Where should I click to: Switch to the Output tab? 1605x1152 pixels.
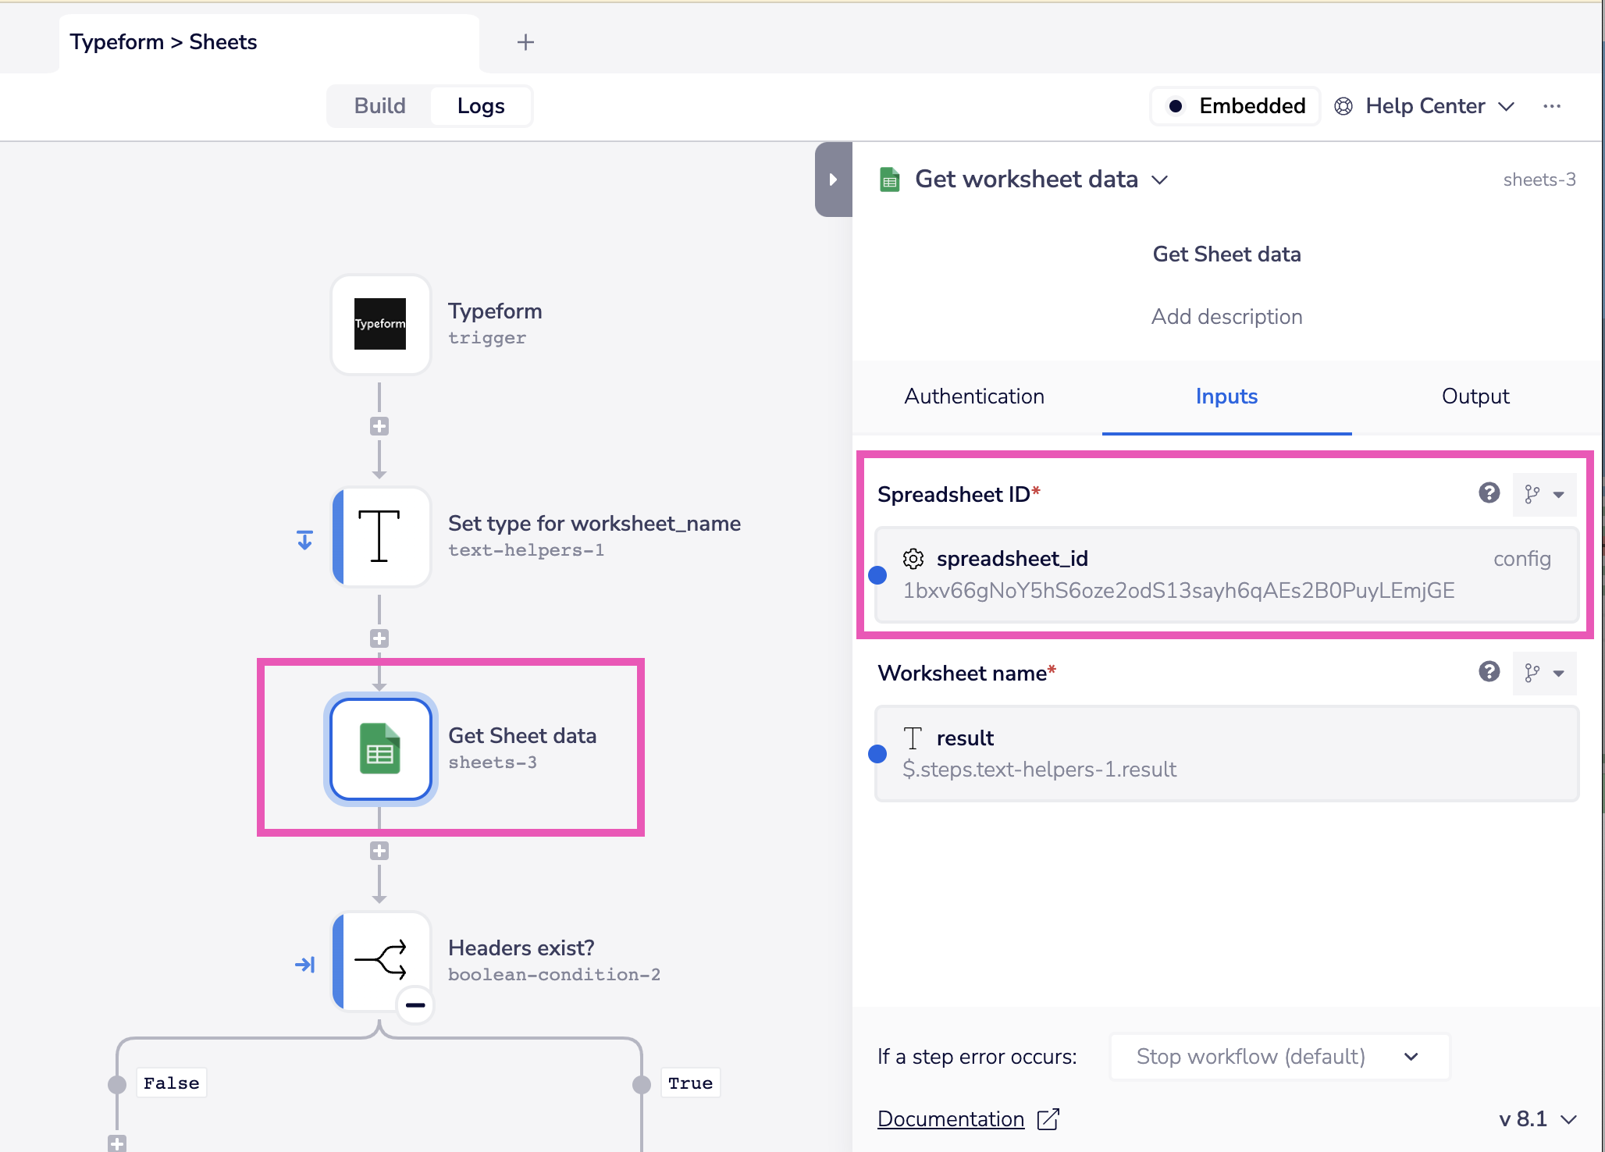point(1475,396)
